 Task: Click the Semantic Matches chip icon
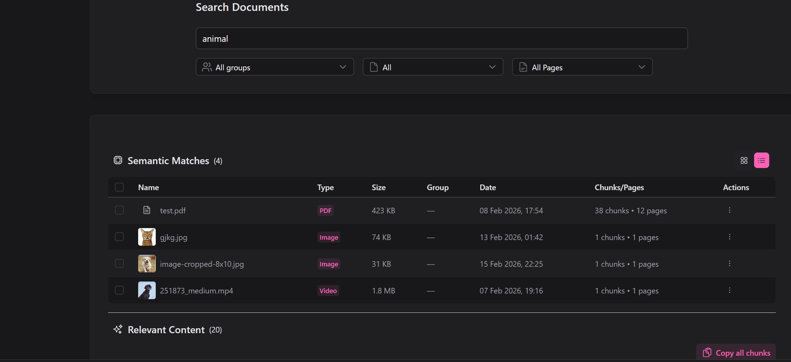tap(118, 160)
